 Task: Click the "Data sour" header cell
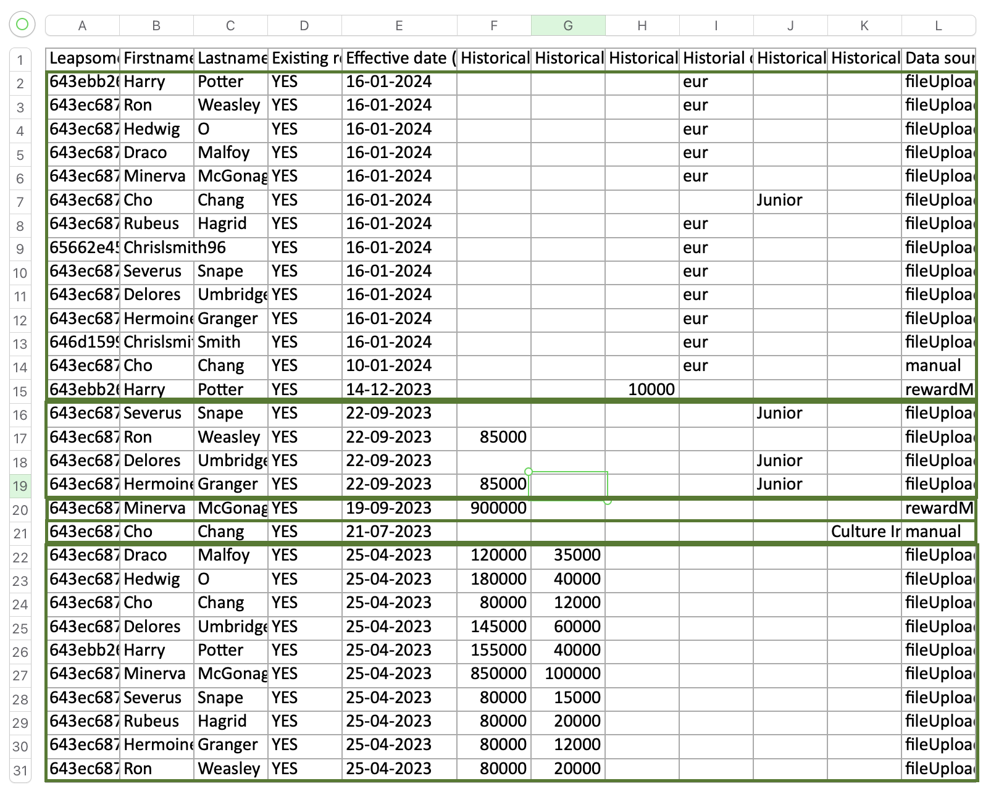point(938,59)
